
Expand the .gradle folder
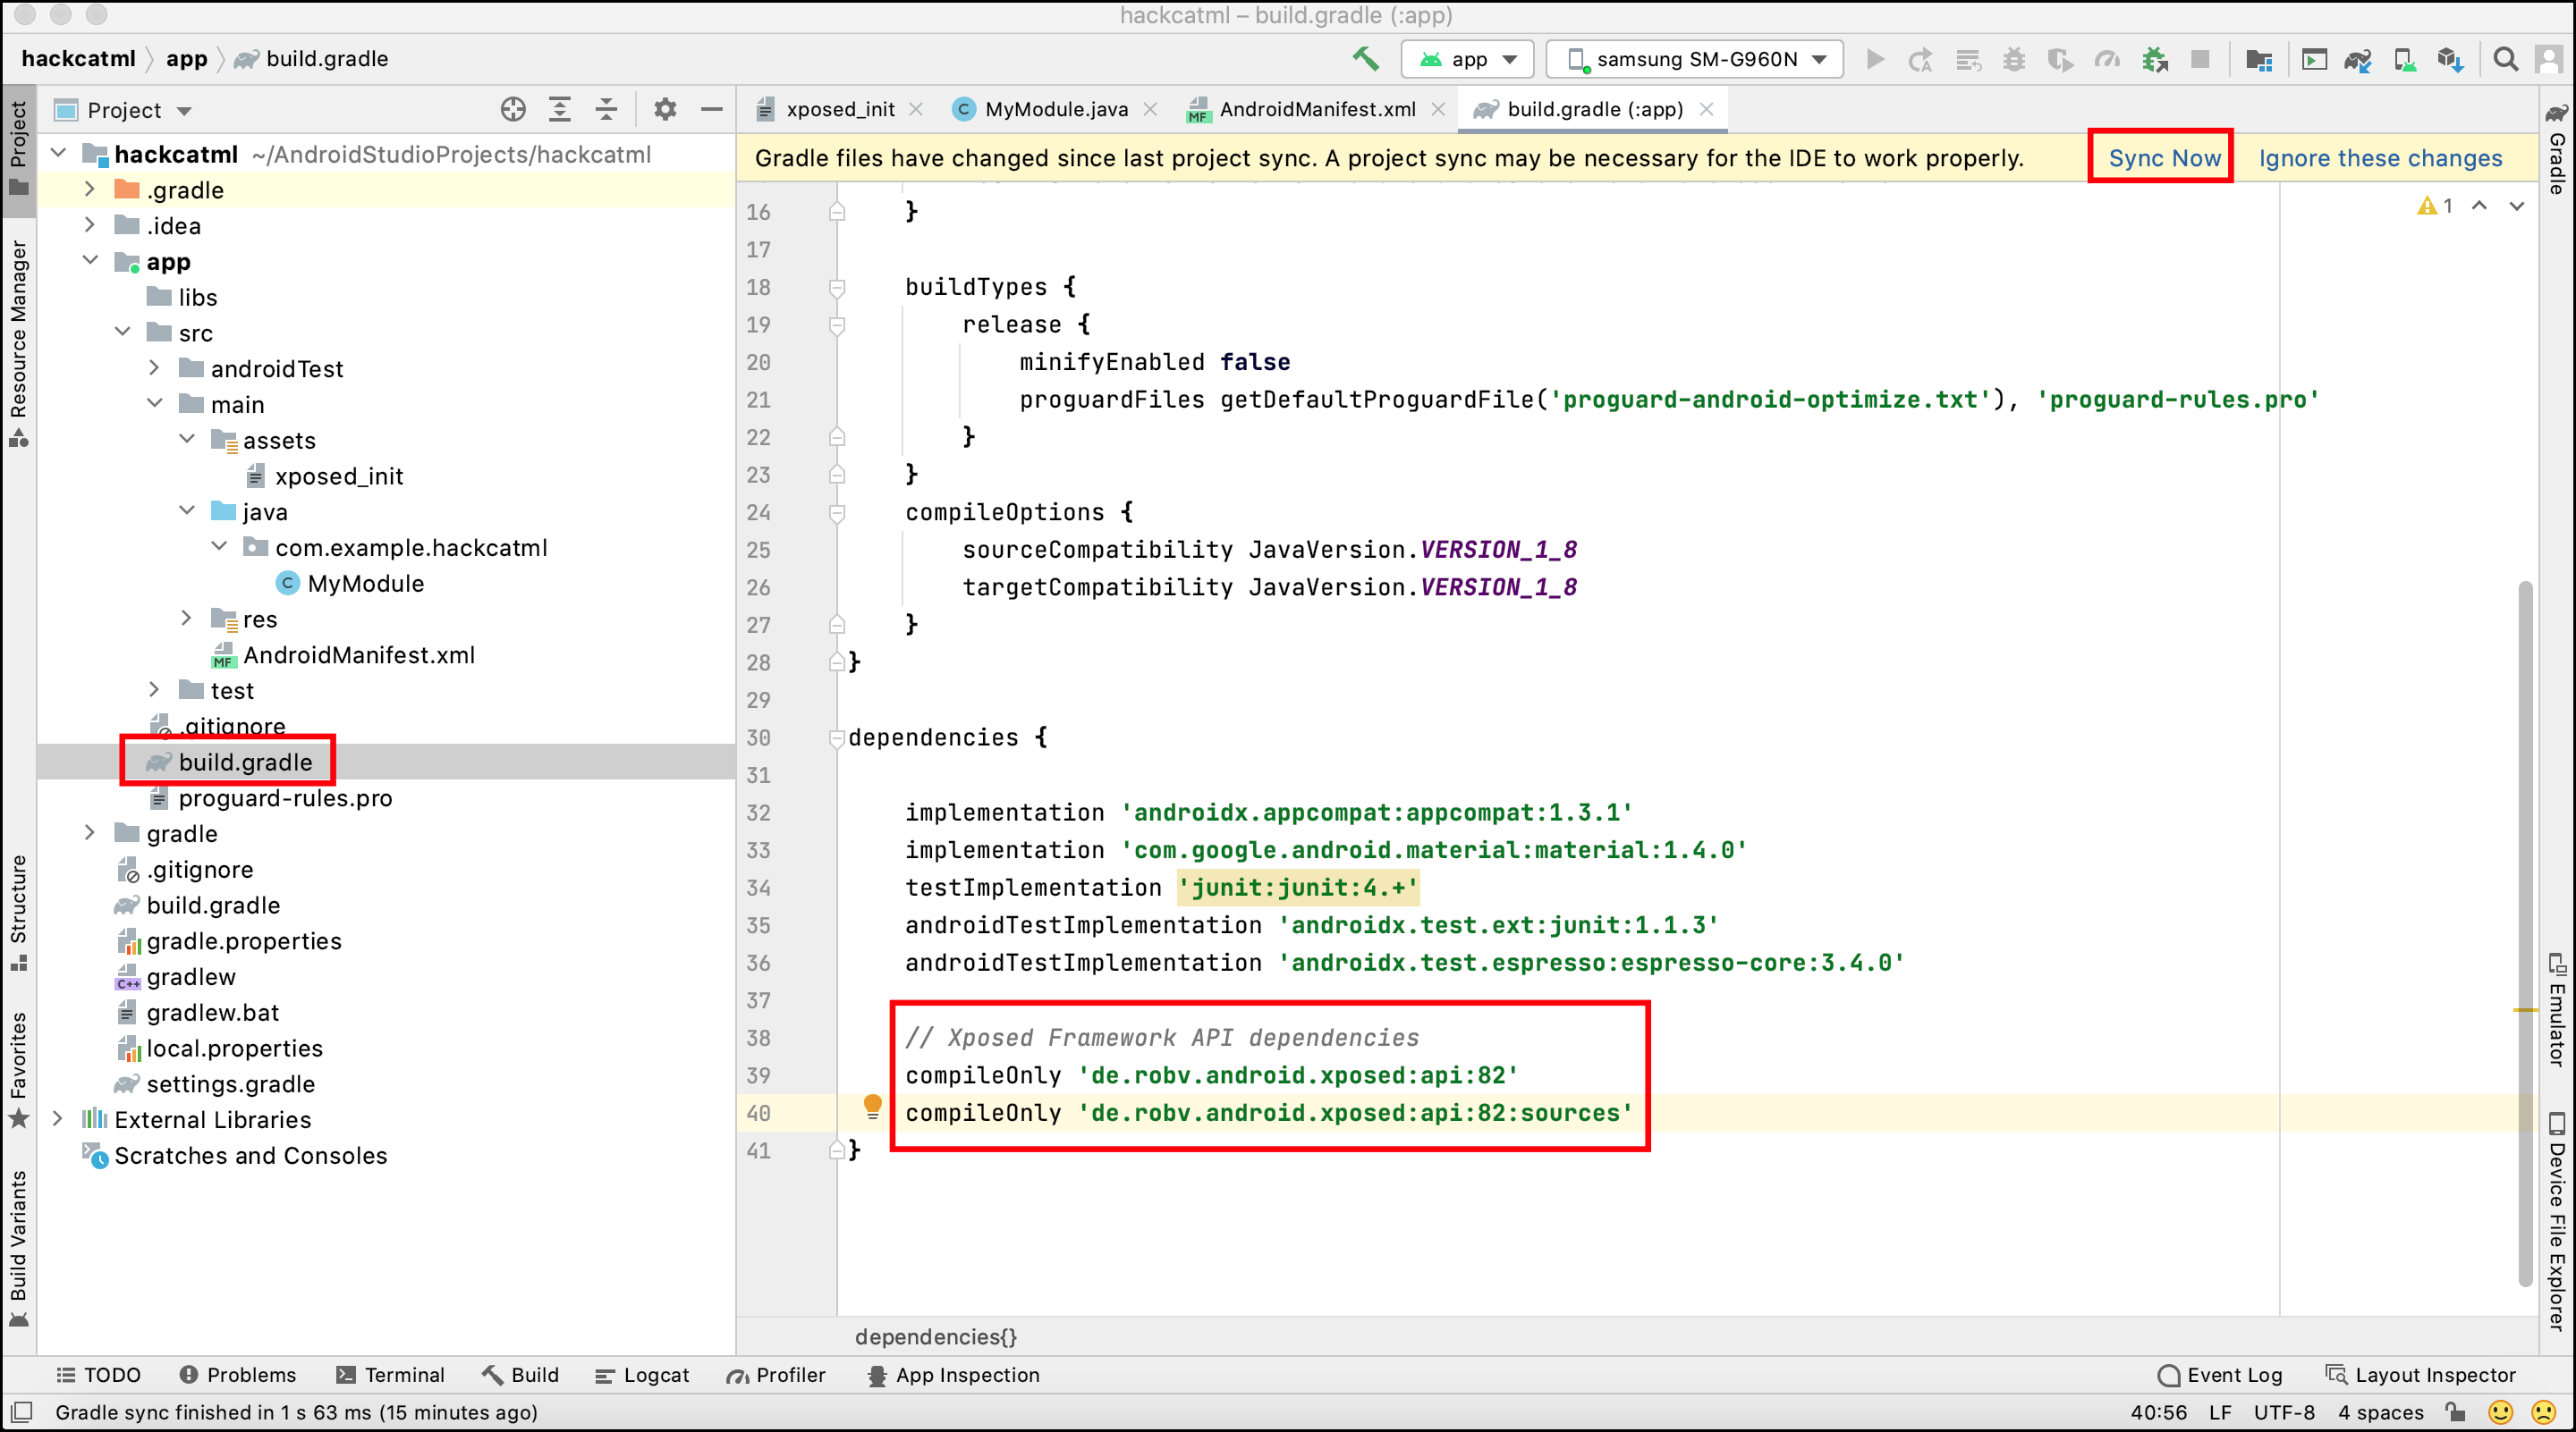coord(89,189)
